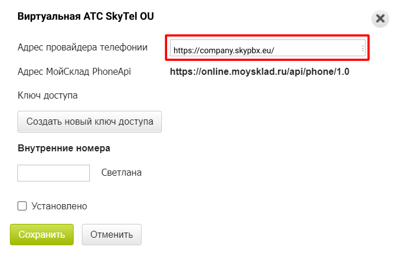Enable the Установлено checkbox

(22, 206)
